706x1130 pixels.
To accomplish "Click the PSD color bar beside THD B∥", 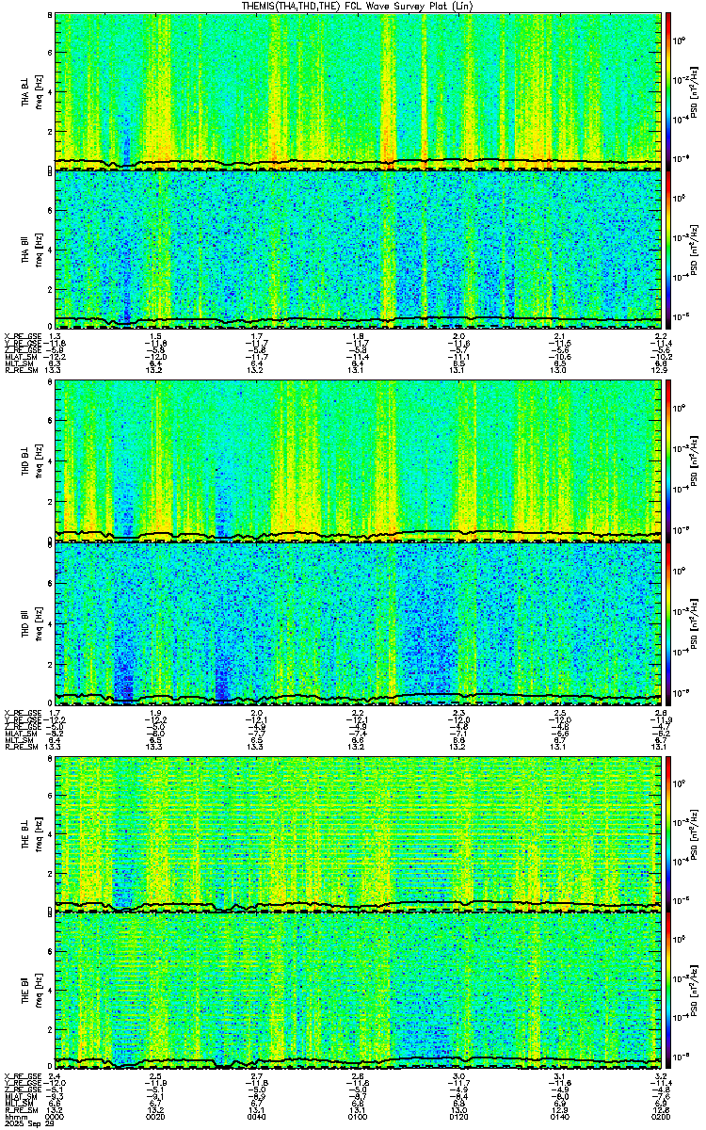I will [x=668, y=621].
